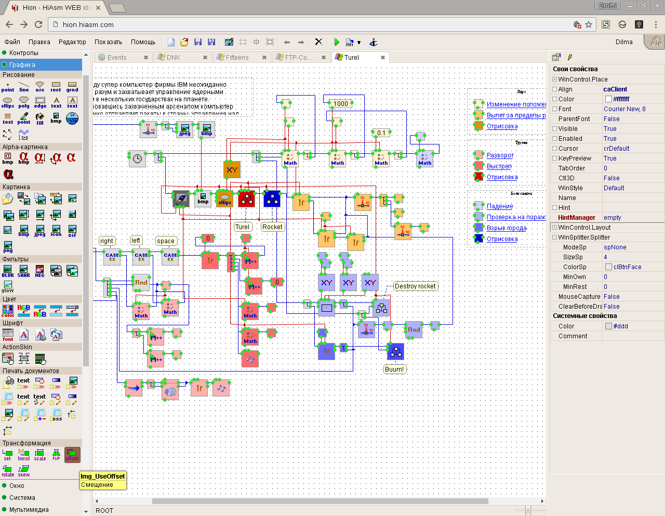Open the Взрыв города link
The width and height of the screenshot is (665, 516).
pyautogui.click(x=507, y=228)
